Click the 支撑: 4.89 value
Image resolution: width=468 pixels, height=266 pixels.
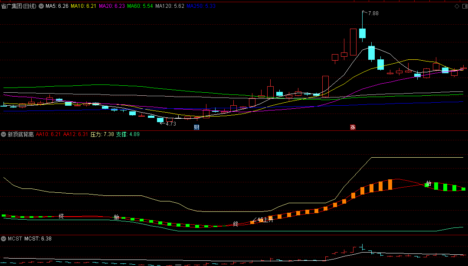128,134
